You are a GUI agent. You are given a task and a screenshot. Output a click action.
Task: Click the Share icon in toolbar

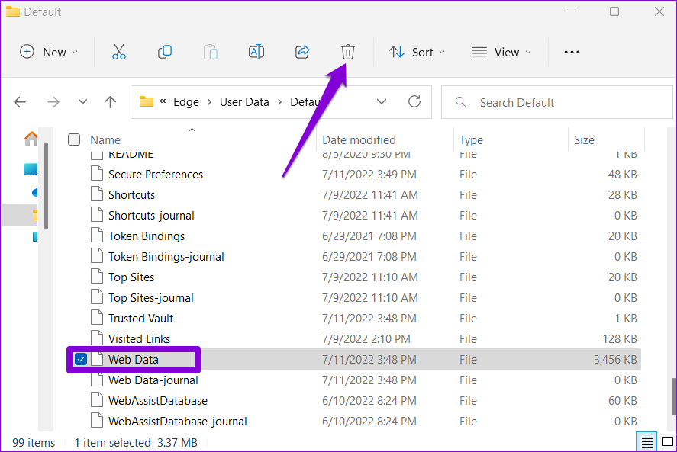(302, 52)
